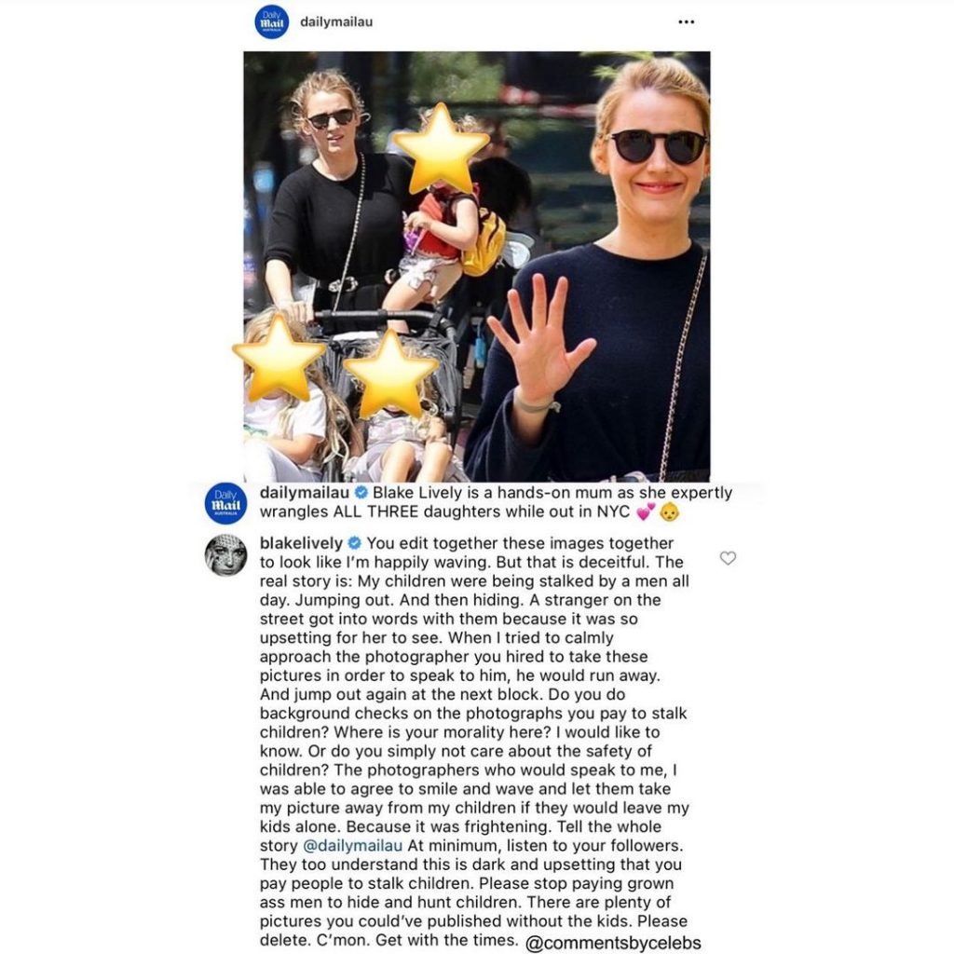The width and height of the screenshot is (954, 954).
Task: Click the star on the child in the stroller
Action: tap(390, 374)
